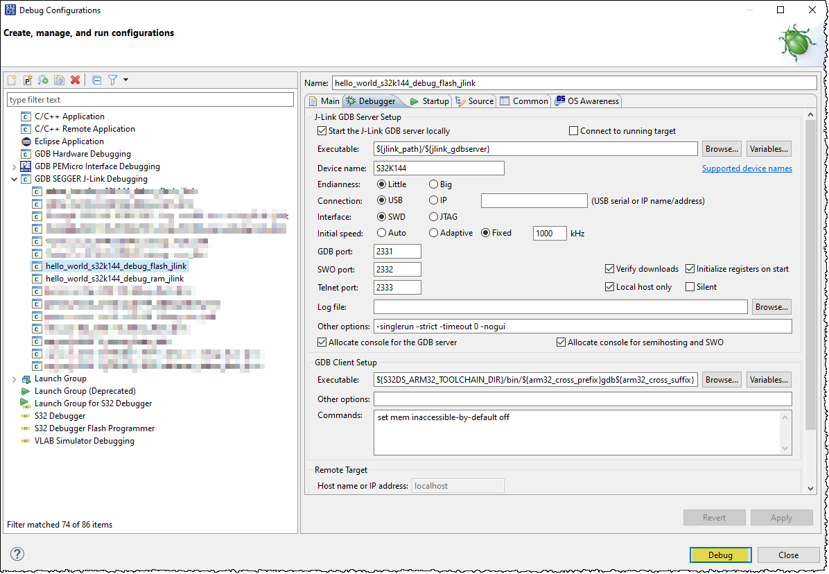Create a new launch configuration
Image resolution: width=829 pixels, height=574 pixels.
point(12,80)
